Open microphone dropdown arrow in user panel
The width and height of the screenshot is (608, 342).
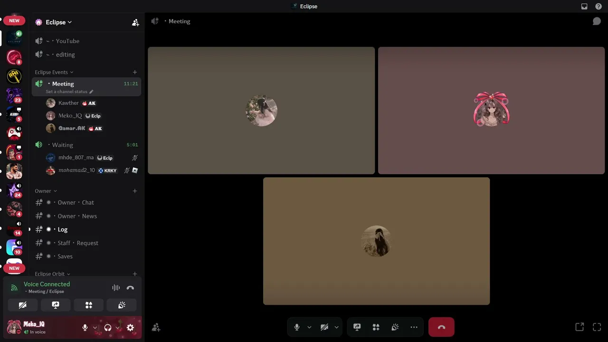[x=95, y=328]
